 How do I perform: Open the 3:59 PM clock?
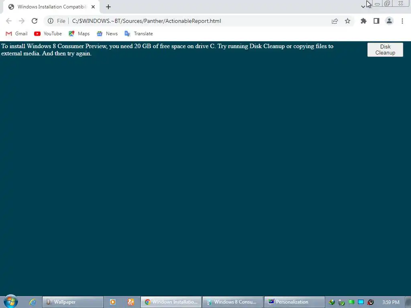coord(391,302)
